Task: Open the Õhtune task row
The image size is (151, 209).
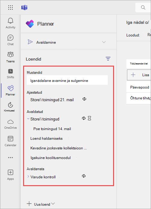Action: 139,98
